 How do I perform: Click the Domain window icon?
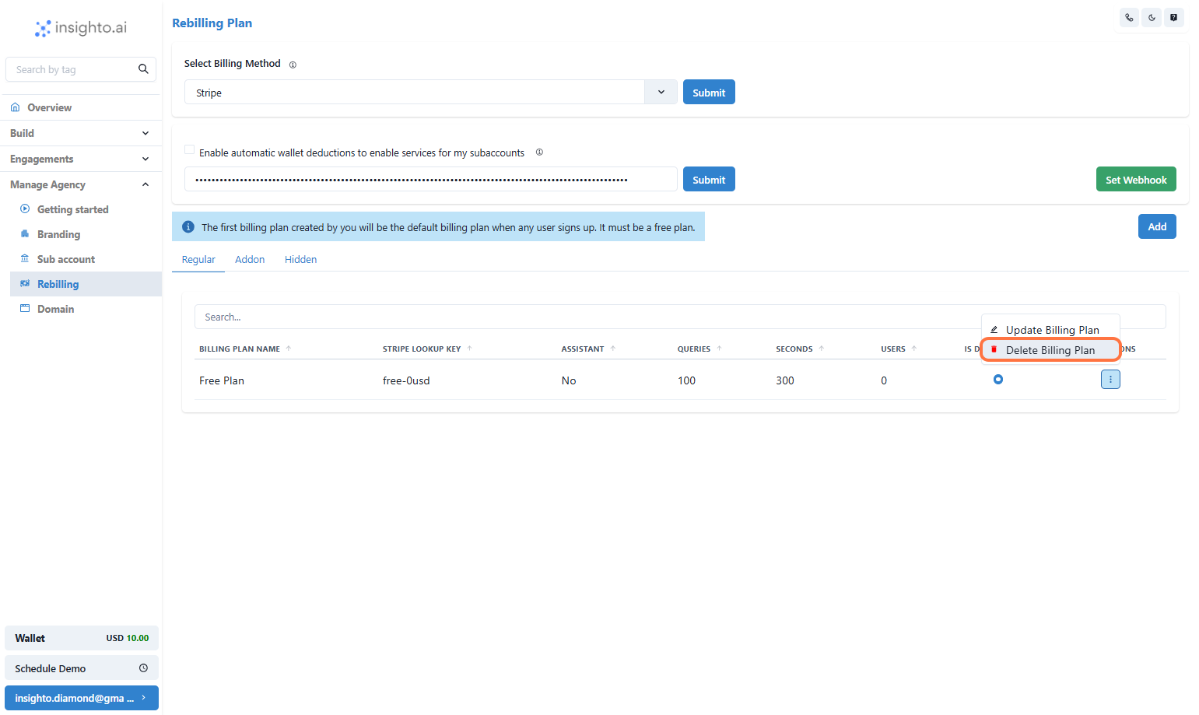25,308
